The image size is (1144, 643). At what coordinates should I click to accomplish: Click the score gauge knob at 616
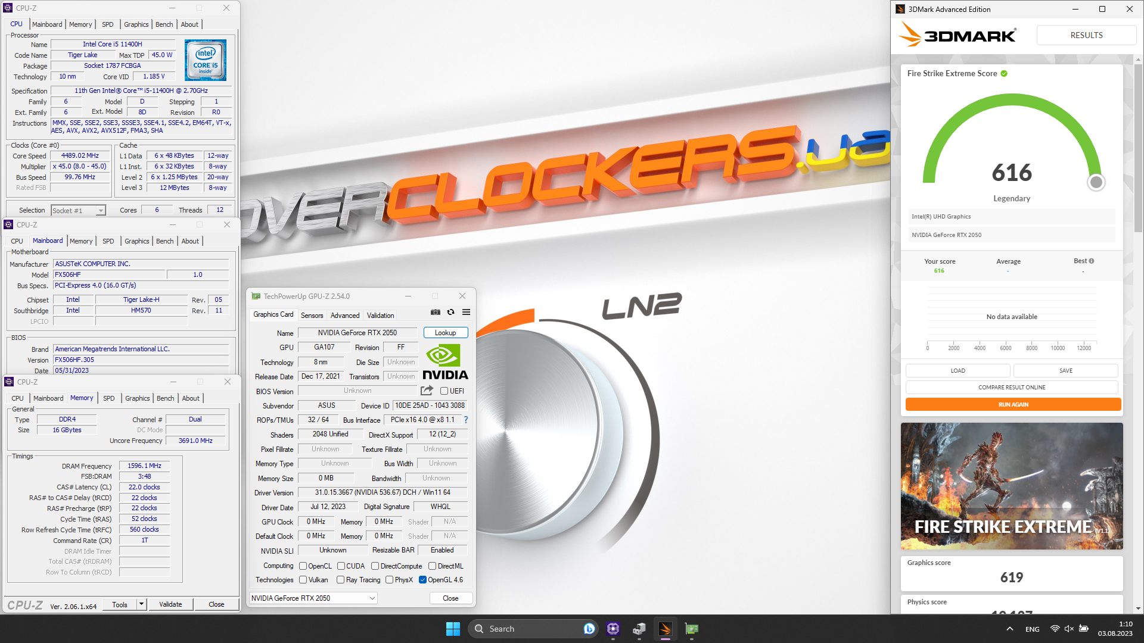pyautogui.click(x=1096, y=182)
